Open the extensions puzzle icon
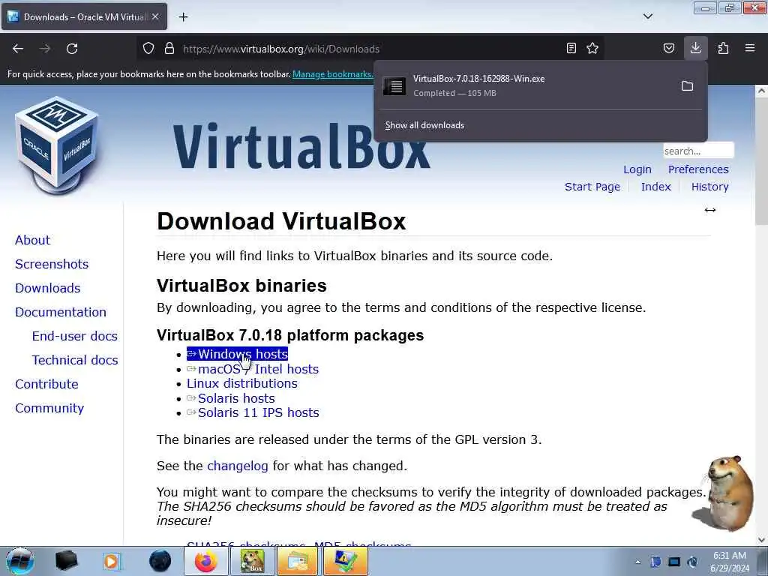This screenshot has width=768, height=576. pyautogui.click(x=723, y=48)
